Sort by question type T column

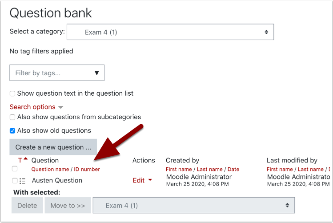pos(20,161)
